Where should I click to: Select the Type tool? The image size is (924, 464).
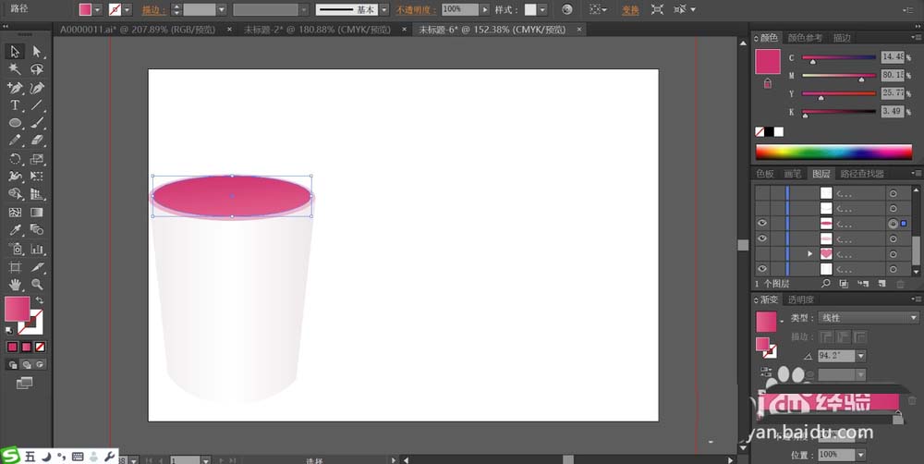click(x=15, y=105)
